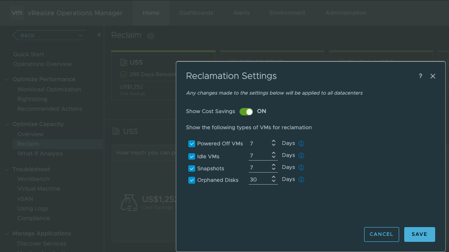Collapse the Manage Applications section
Screen dimensions: 449x252
pyautogui.click(x=7, y=234)
